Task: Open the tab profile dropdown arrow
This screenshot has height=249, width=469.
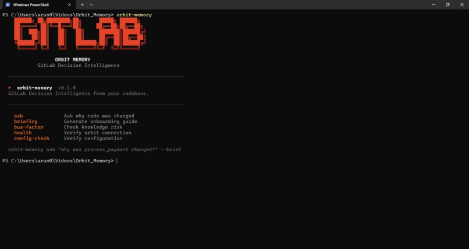Action: 91,5
